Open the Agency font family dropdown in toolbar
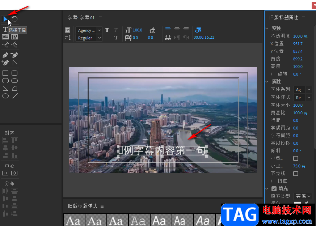The image size is (316, 226). tap(99, 30)
